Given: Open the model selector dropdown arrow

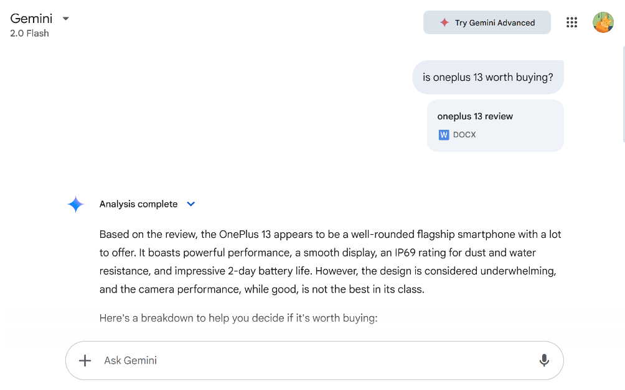Looking at the screenshot, I should point(66,19).
